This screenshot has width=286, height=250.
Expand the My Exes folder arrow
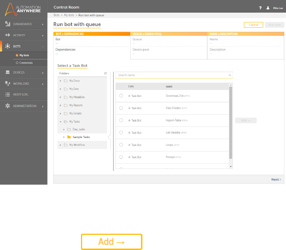click(x=60, y=89)
